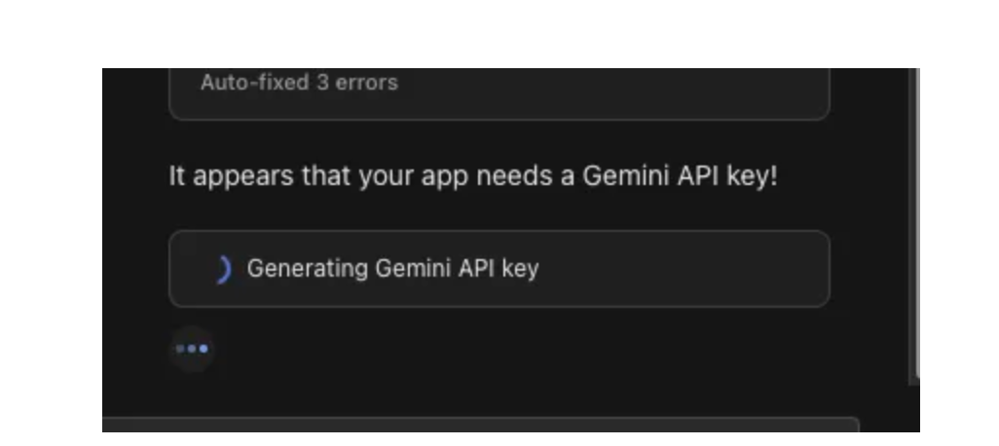Click the "It appears that your app" message
Viewport: 999px width, 446px height.
coord(473,176)
